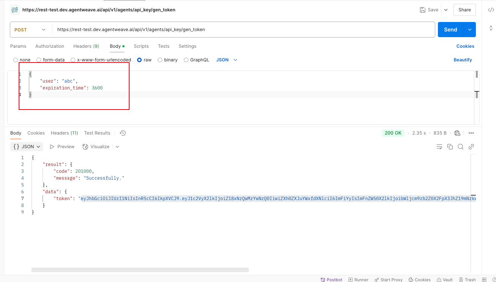
Task: Toggle word wrap icon in response toolbar
Action: (439, 147)
